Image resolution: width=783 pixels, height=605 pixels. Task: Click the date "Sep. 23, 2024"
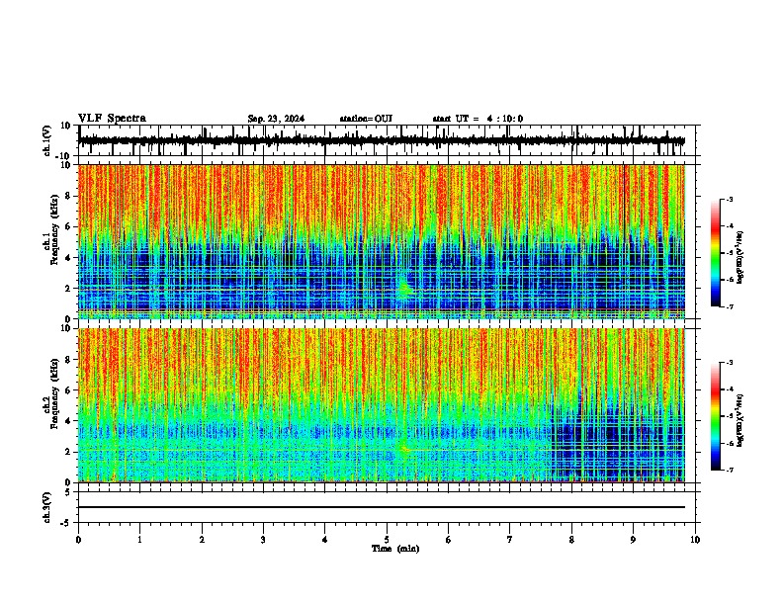(x=276, y=119)
